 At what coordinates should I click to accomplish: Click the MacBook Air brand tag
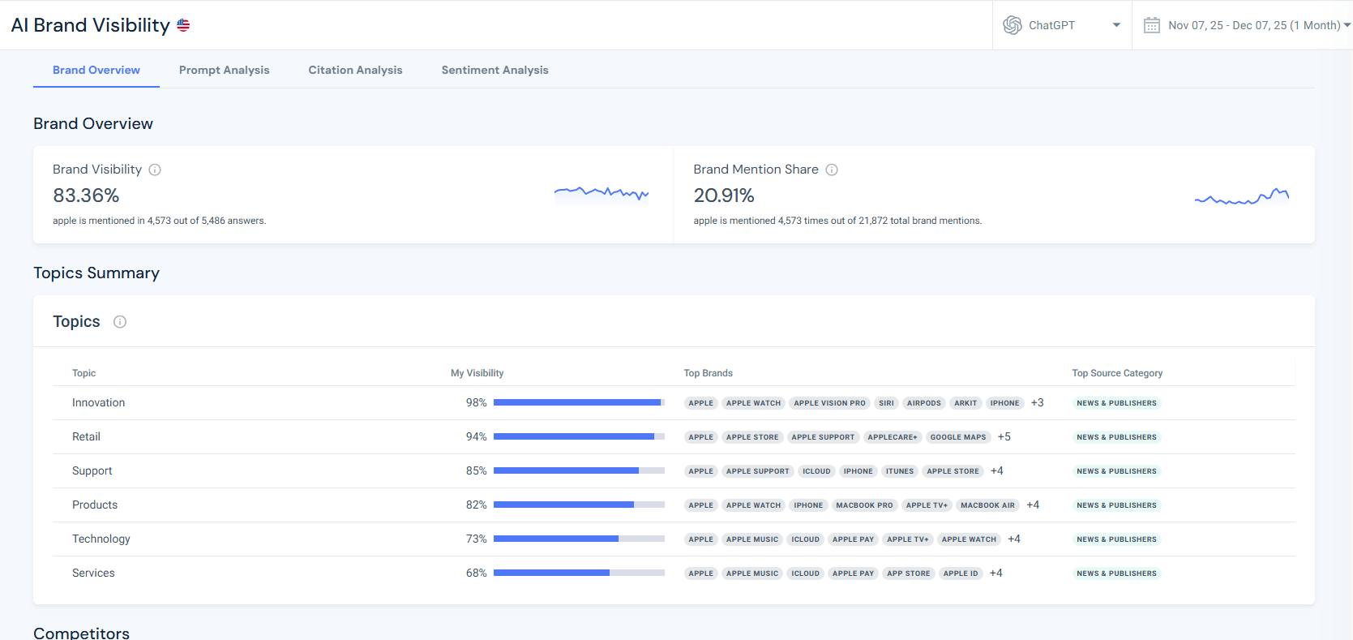pyautogui.click(x=987, y=505)
